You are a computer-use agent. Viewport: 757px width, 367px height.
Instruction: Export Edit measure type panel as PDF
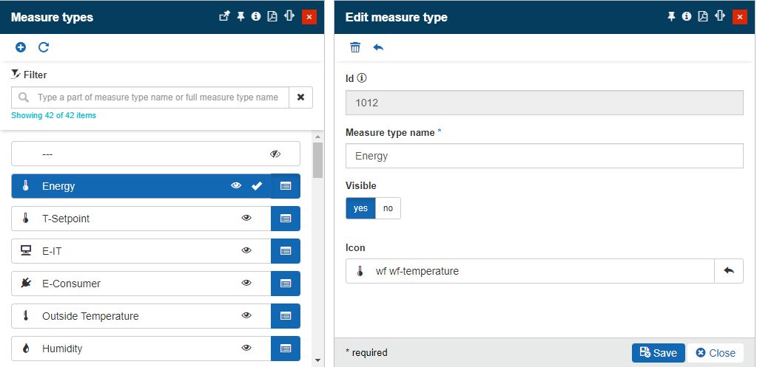pyautogui.click(x=703, y=16)
